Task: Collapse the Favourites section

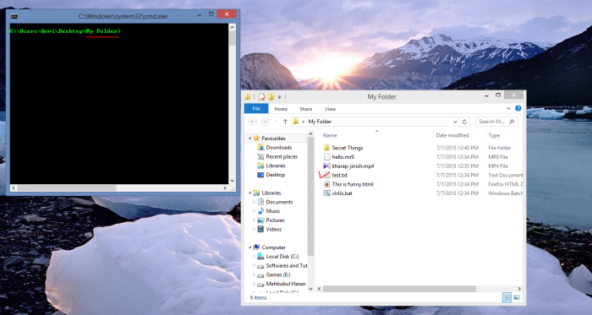Action: [x=249, y=138]
